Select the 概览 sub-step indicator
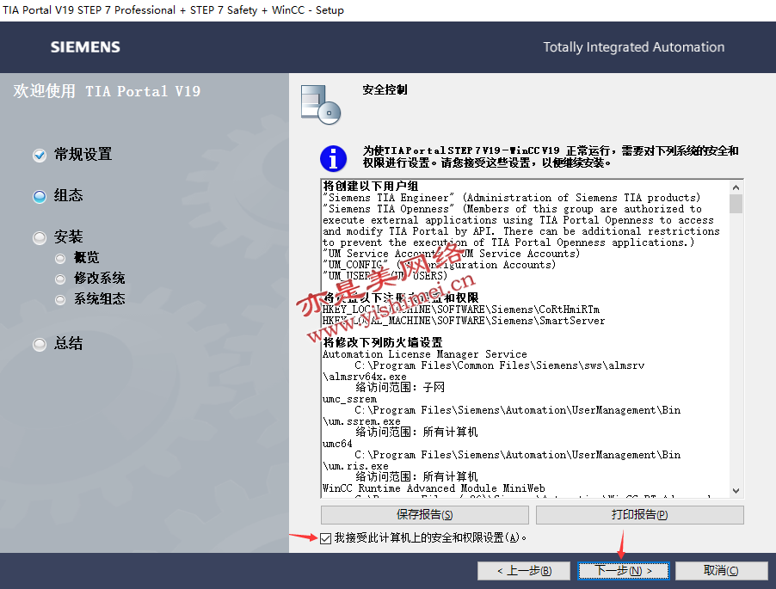The image size is (776, 589). 60,258
